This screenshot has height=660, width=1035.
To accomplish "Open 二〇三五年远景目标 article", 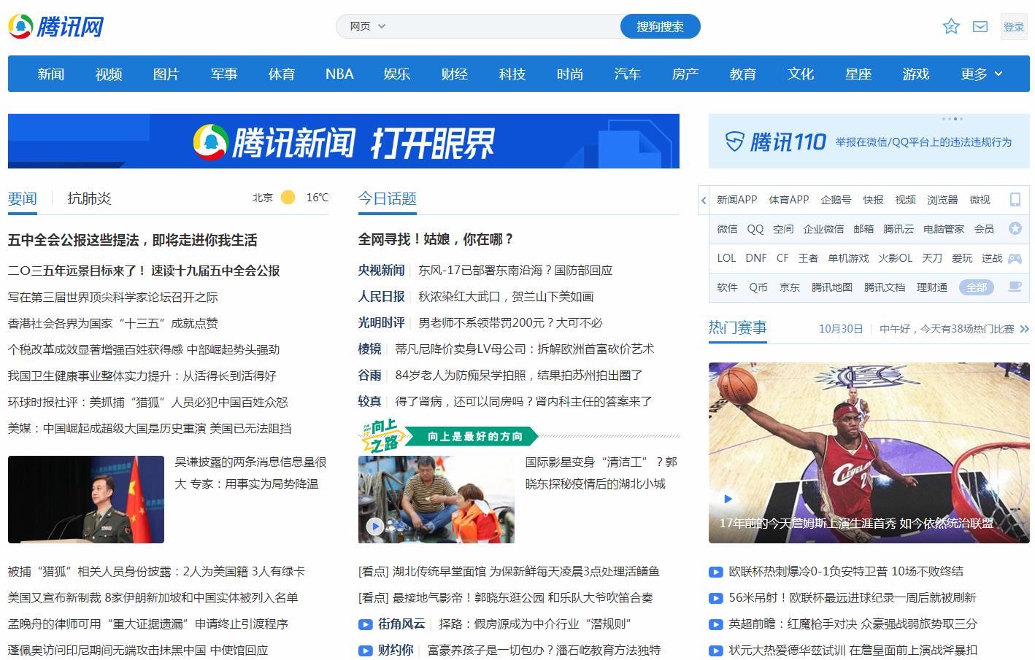I will (144, 271).
